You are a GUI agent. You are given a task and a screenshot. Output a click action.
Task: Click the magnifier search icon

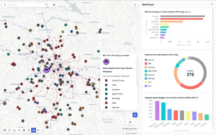47,5
